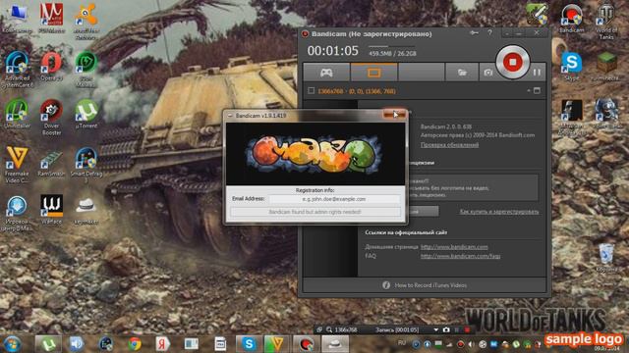The width and height of the screenshot is (629, 353).
Task: Open the keymaker white hat desktop icon
Action: (x=86, y=210)
